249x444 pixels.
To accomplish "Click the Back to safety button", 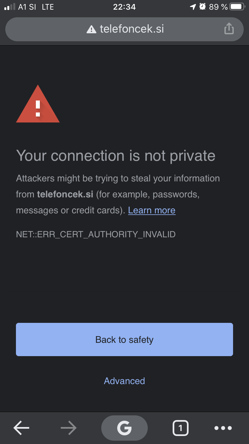I will tap(124, 339).
